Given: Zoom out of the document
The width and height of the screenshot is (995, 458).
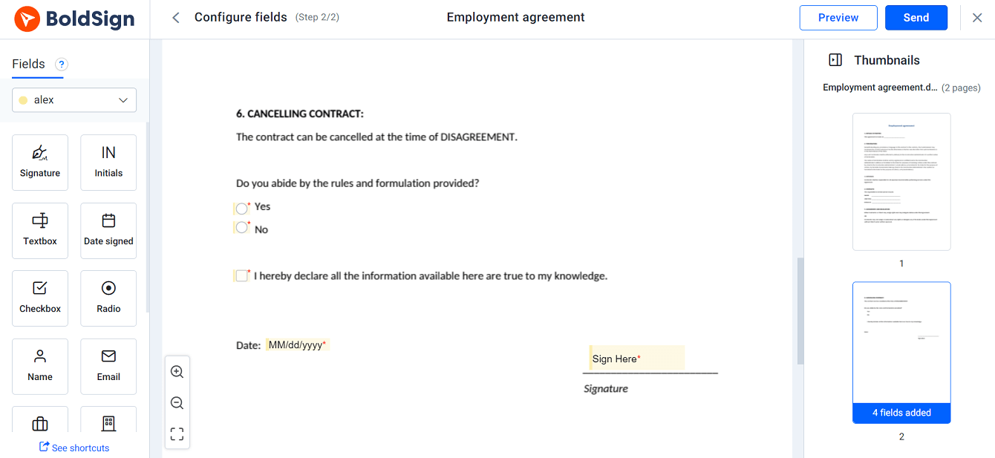Looking at the screenshot, I should pyautogui.click(x=177, y=403).
